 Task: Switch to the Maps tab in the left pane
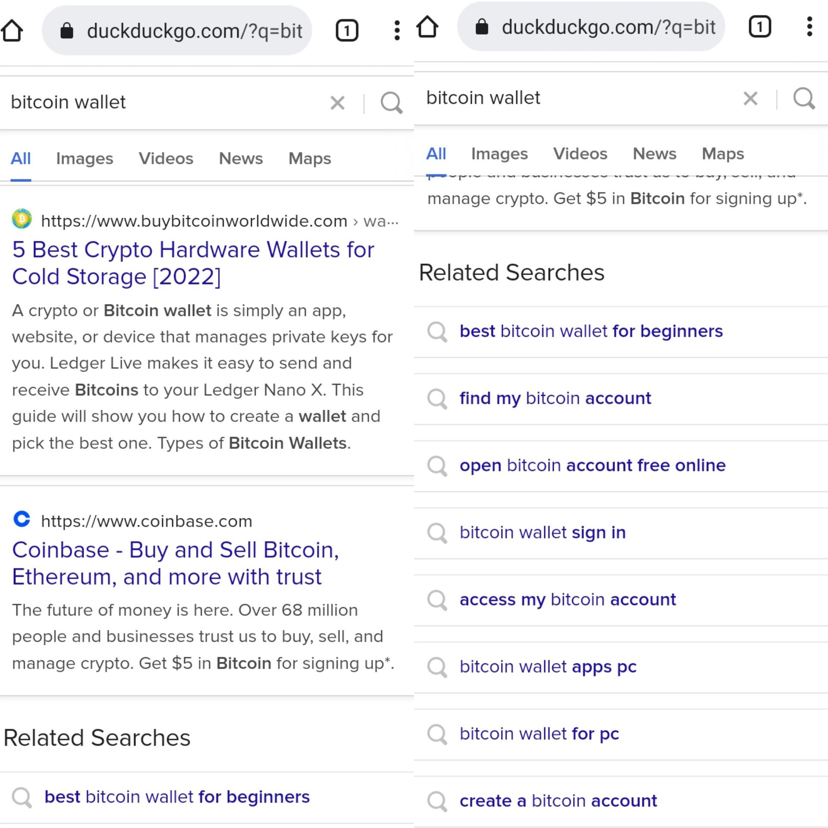(x=310, y=159)
